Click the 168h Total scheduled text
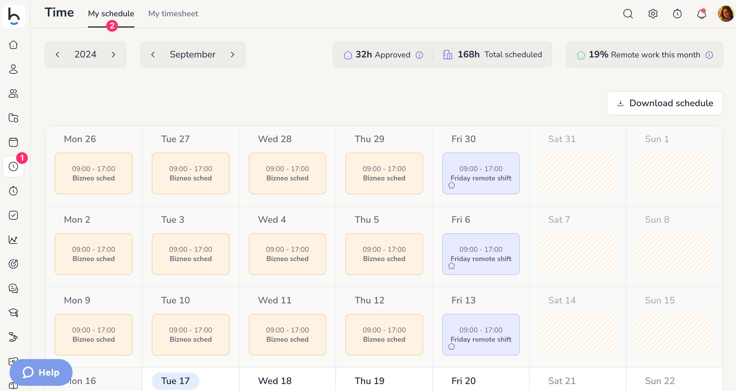 click(499, 55)
